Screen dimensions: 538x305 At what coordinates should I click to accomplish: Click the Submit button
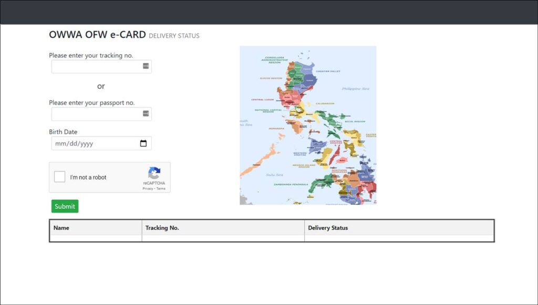click(x=65, y=206)
